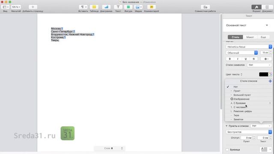Click the text line Тверь;

[x=55, y=40]
